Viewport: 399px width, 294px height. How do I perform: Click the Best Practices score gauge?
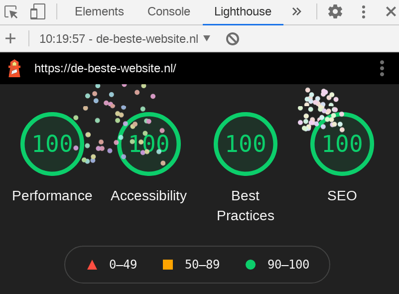[245, 144]
